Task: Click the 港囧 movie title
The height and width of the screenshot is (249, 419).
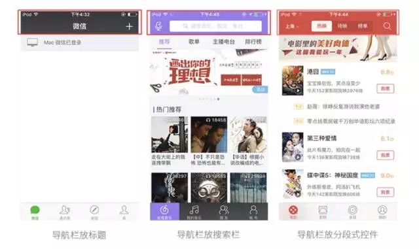Action: click(x=313, y=71)
